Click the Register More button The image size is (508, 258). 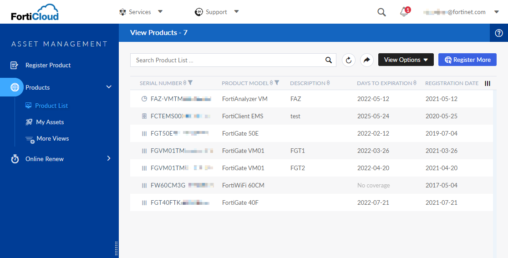pos(467,60)
